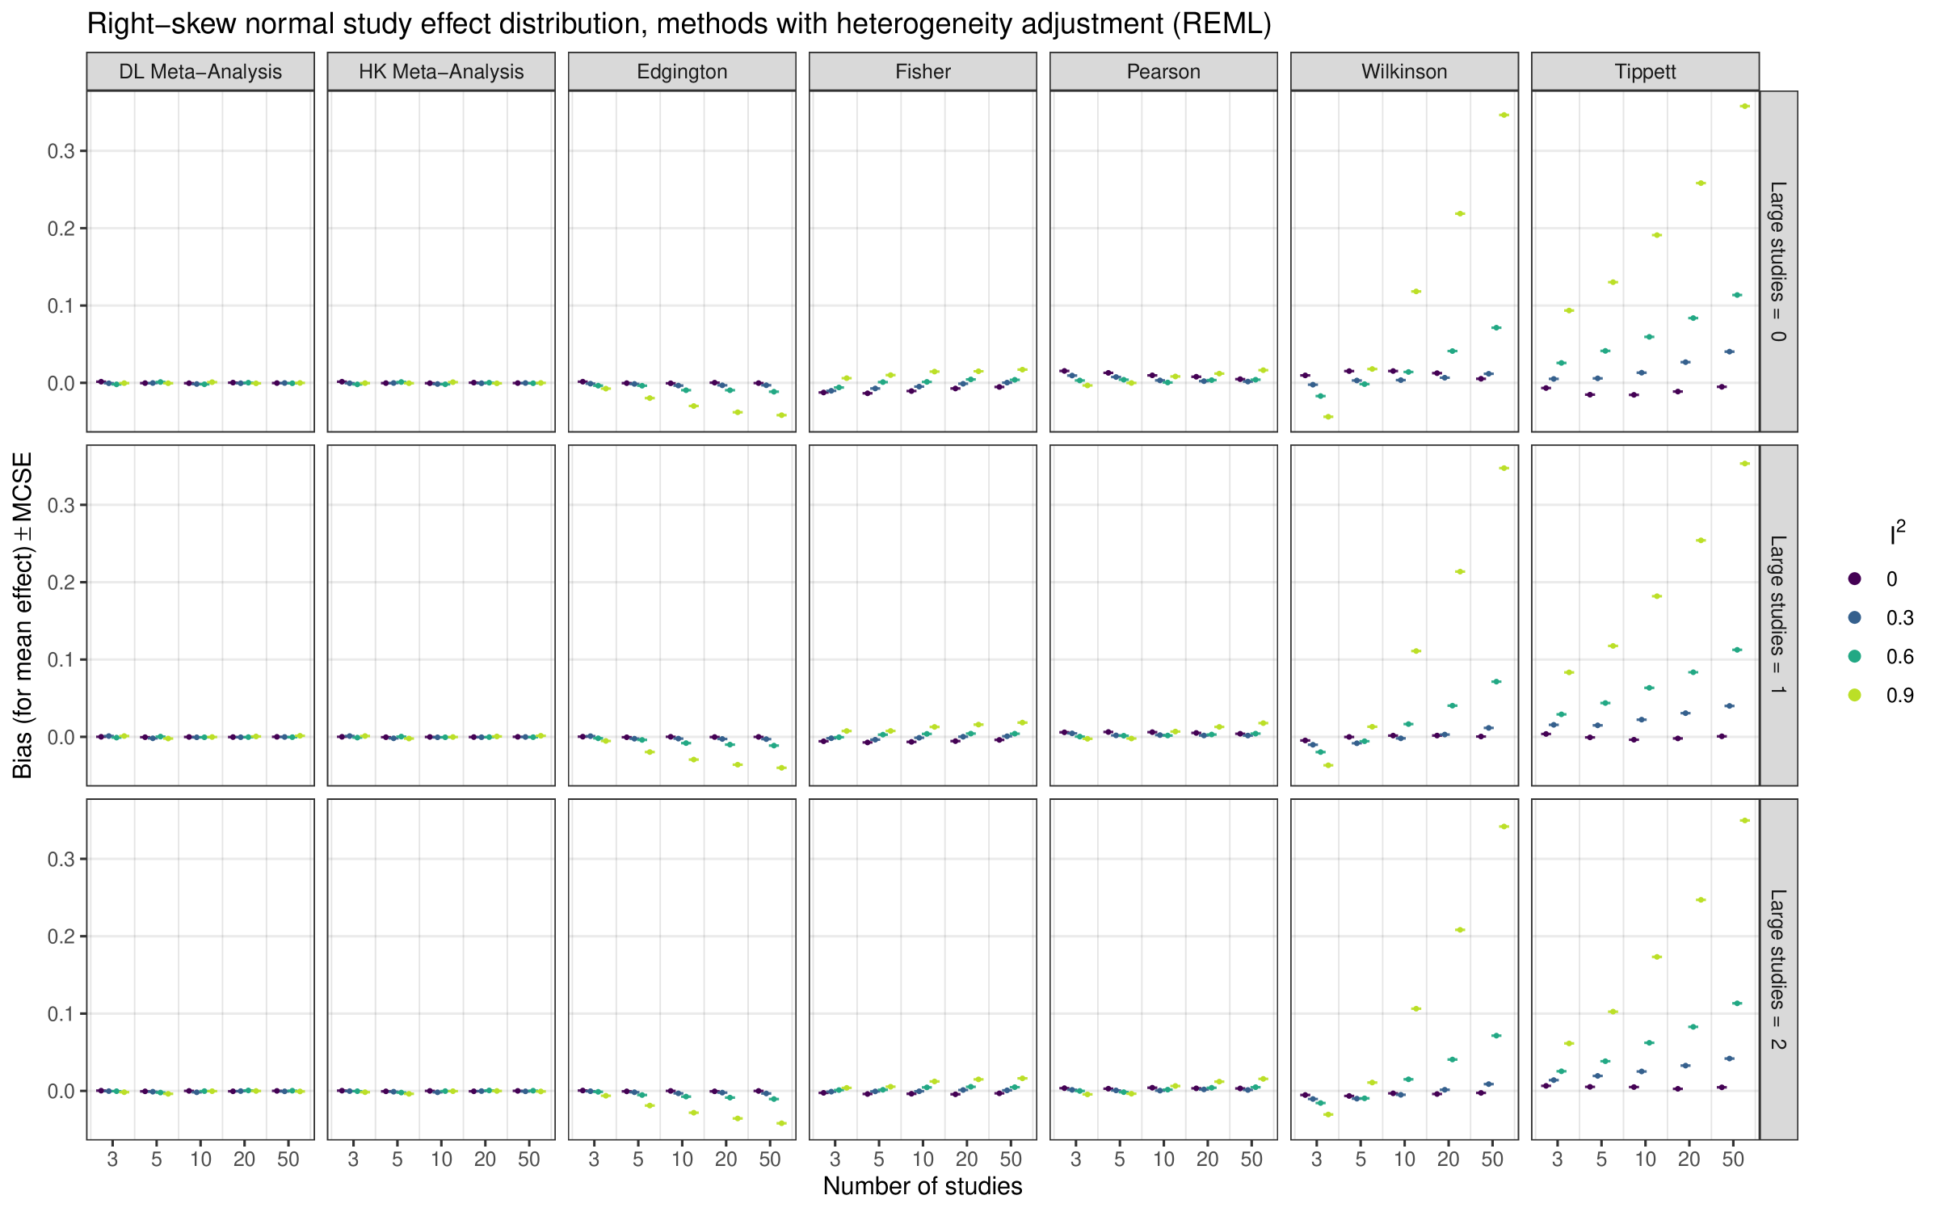Click the plot title text
The image size is (1939, 1212).
coord(679,24)
